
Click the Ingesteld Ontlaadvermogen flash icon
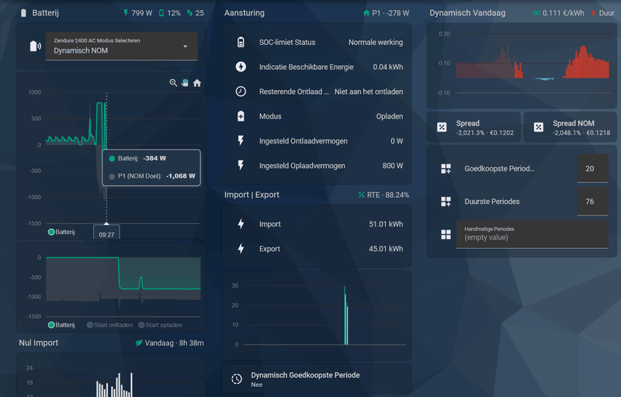click(x=241, y=141)
